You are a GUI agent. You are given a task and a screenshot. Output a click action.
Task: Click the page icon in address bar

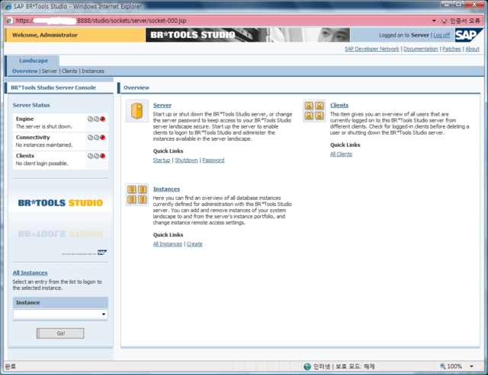point(9,21)
